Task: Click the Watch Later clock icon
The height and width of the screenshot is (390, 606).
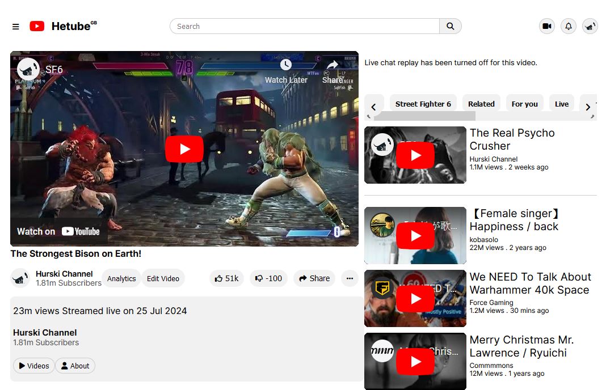Action: (x=286, y=65)
